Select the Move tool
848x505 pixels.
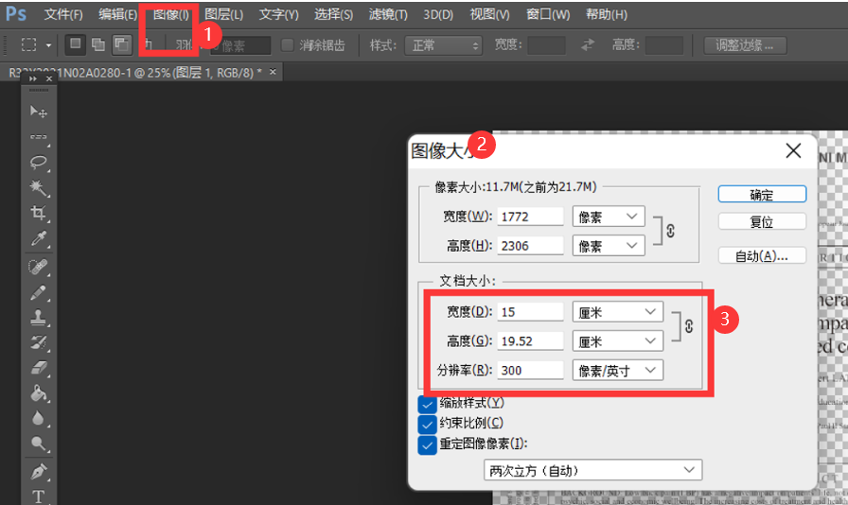tap(39, 113)
